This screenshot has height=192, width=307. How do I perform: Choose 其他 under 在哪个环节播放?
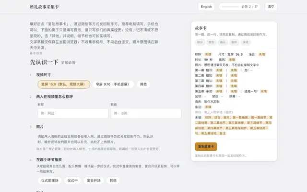(113, 180)
